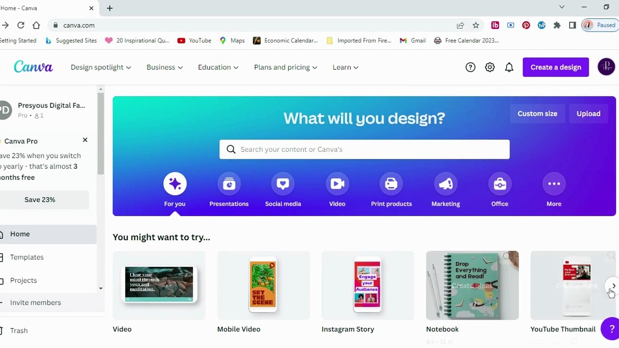The width and height of the screenshot is (619, 348).
Task: Open the Instagram Story thumbnail
Action: tap(368, 285)
